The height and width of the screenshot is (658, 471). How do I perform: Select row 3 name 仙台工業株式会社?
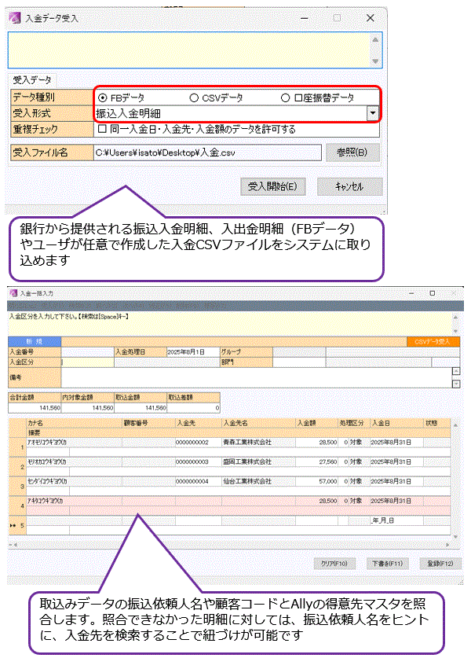tap(247, 481)
